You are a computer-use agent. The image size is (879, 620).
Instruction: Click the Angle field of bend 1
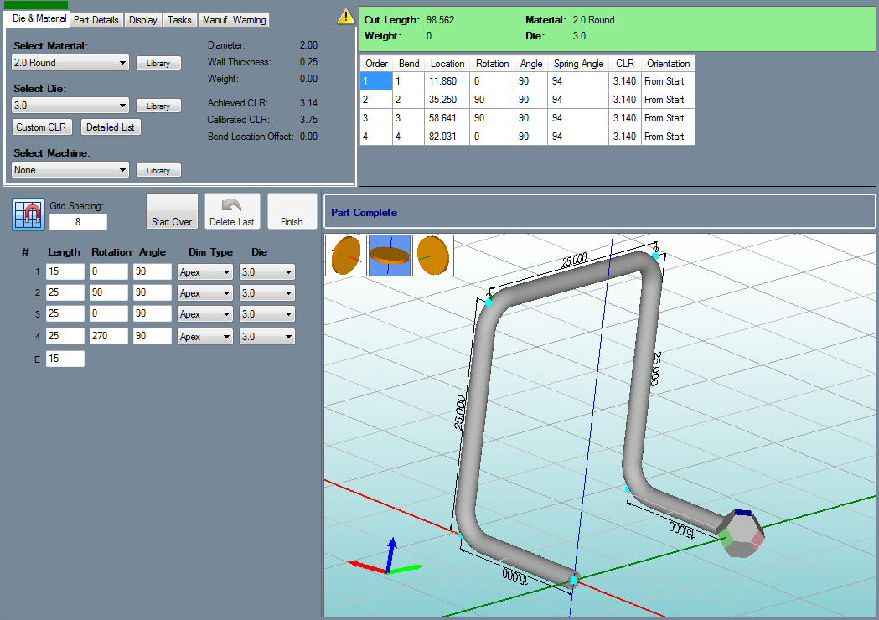pos(153,272)
